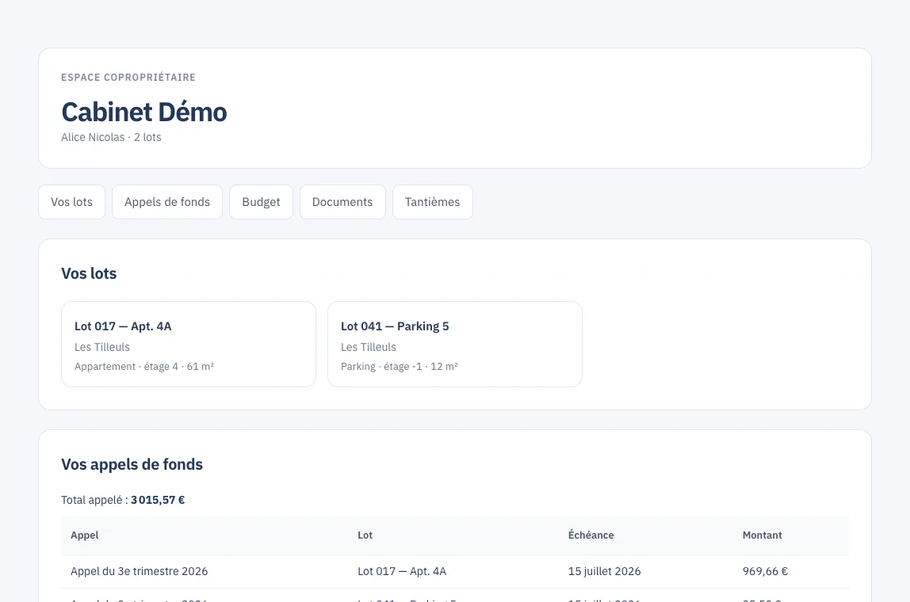The image size is (910, 602).
Task: Click the 'Vos appels de fonds' heading
Action: [132, 464]
